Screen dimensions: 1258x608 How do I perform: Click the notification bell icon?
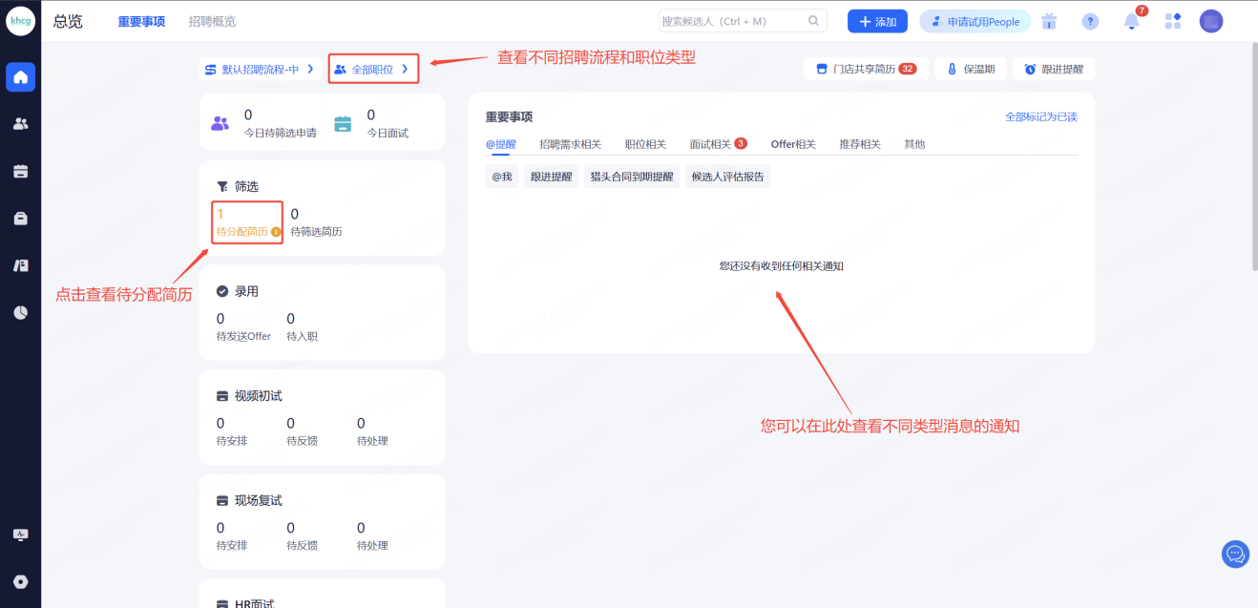(1131, 22)
